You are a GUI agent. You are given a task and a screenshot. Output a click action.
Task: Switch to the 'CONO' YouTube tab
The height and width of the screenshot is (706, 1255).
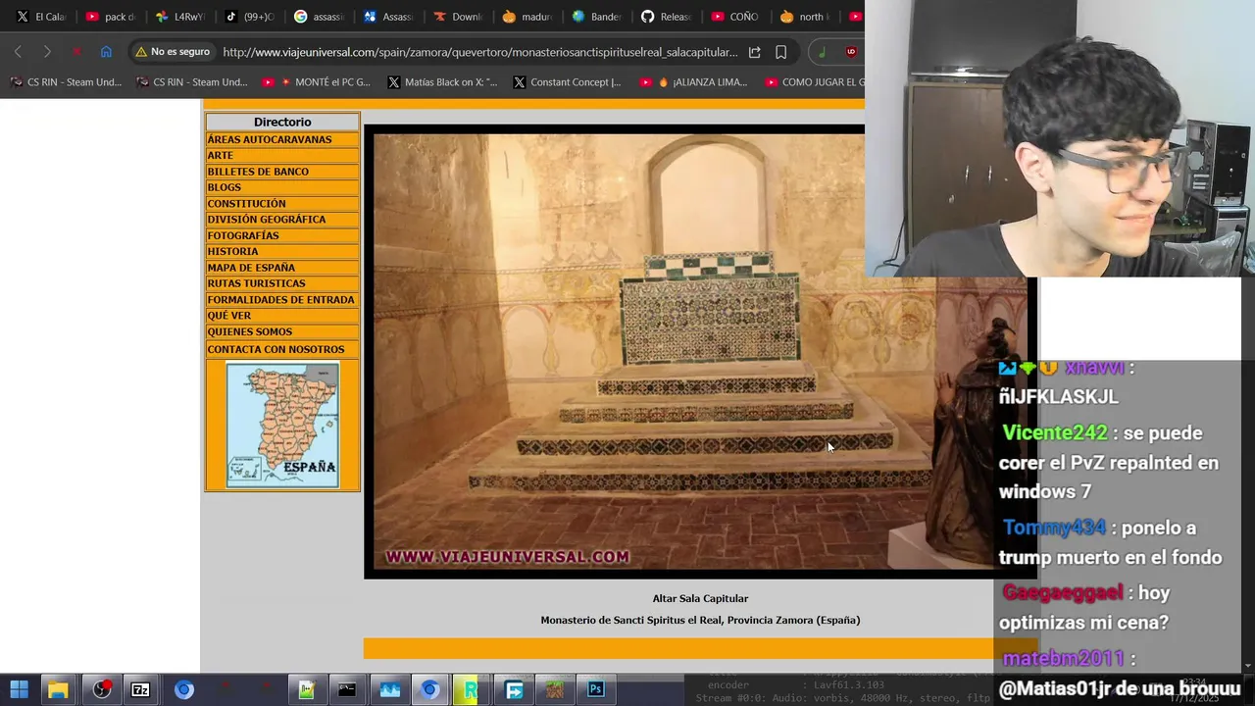pyautogui.click(x=735, y=17)
